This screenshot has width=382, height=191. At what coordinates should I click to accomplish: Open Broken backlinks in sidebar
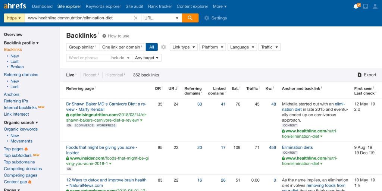point(17,67)
